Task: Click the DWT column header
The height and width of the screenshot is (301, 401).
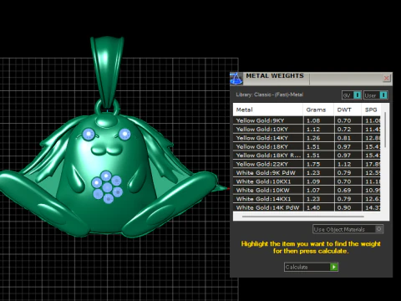Action: pyautogui.click(x=348, y=110)
